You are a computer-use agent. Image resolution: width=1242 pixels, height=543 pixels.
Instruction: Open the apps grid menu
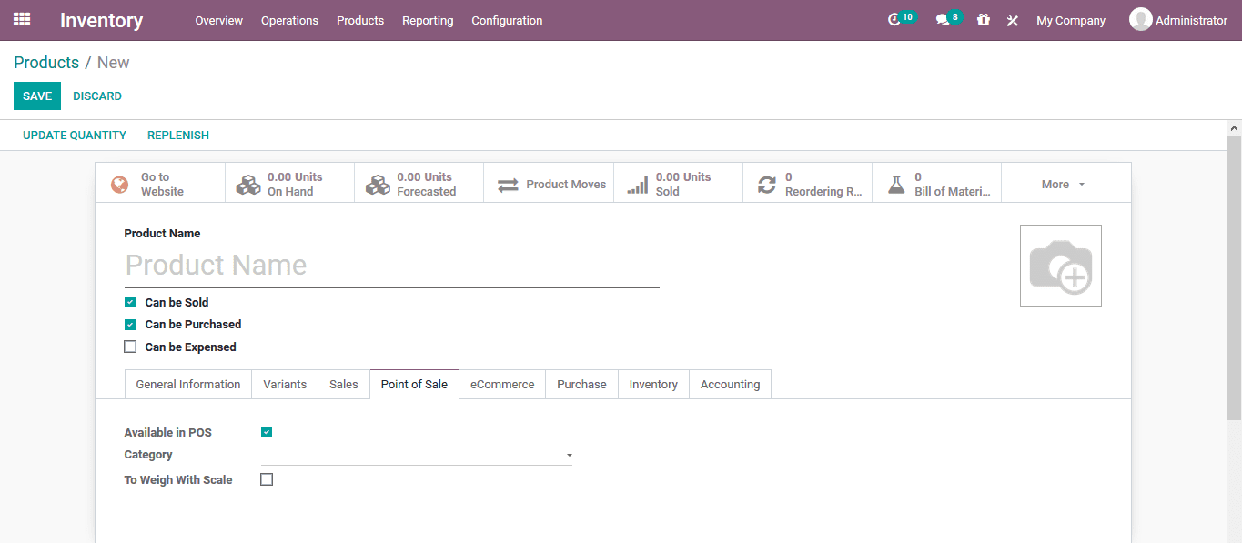[21, 20]
